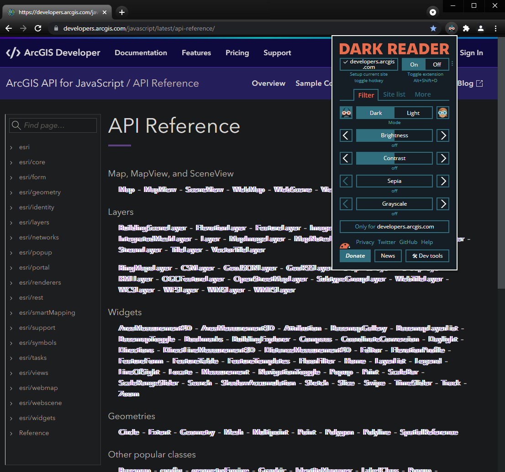Switch to the Filter tab

pyautogui.click(x=366, y=95)
